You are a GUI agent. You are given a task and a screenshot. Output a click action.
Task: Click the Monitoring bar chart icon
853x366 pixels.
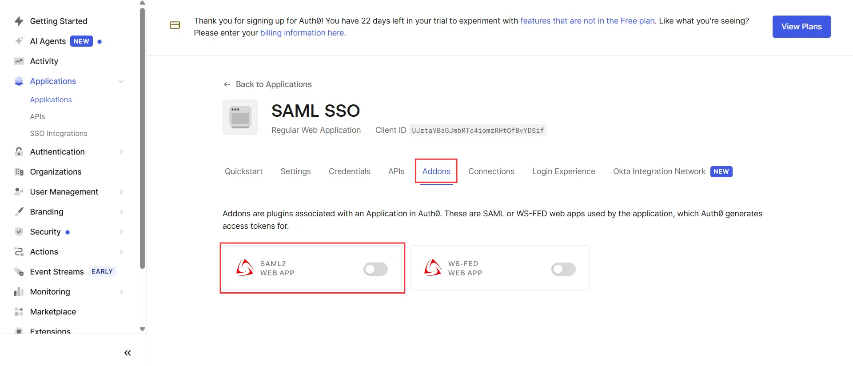point(19,292)
